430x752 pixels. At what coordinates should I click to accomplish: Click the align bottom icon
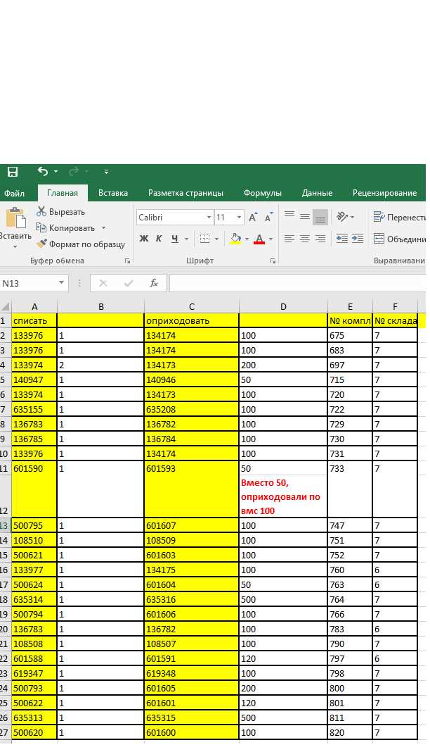[x=320, y=218]
